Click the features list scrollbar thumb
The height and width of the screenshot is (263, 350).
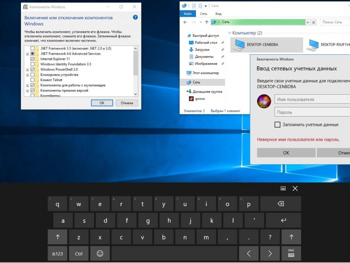coord(136,63)
